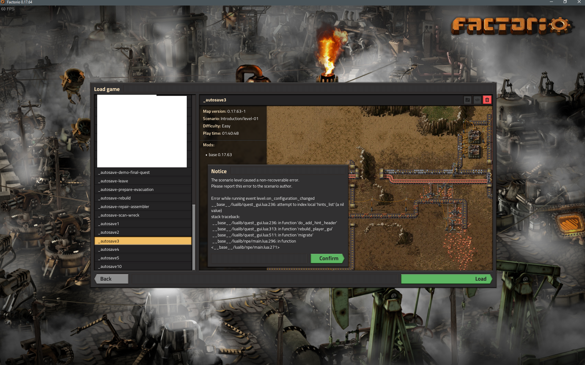Screen dimensions: 585x365
Task: Click the _autosave3 header title
Action: (215, 100)
